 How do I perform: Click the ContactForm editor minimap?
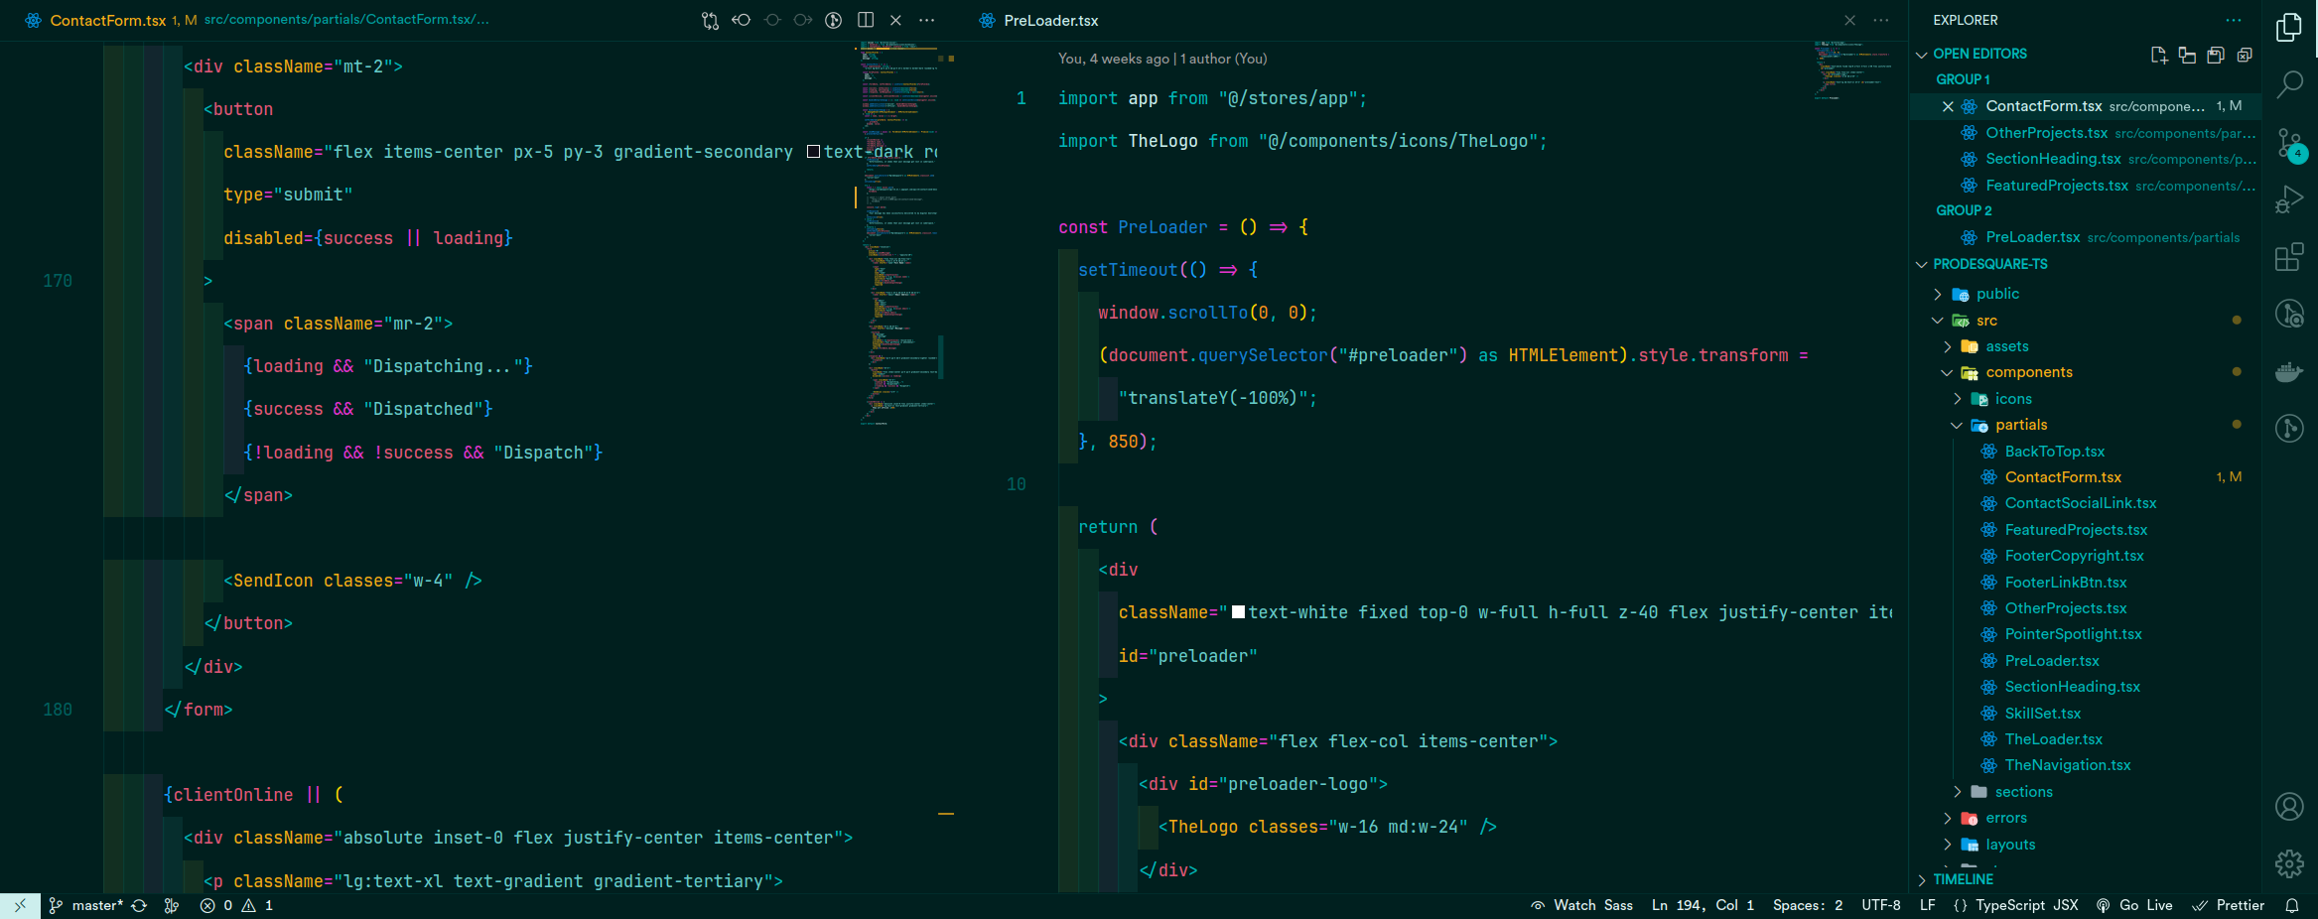(x=898, y=233)
